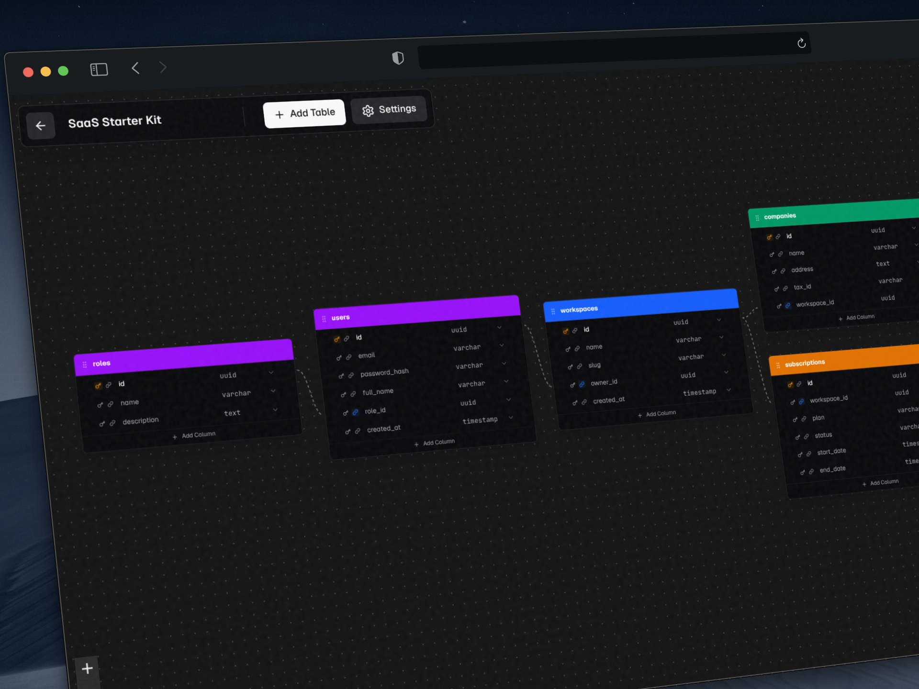Click the key icon on companies tax_id row

coord(776,289)
